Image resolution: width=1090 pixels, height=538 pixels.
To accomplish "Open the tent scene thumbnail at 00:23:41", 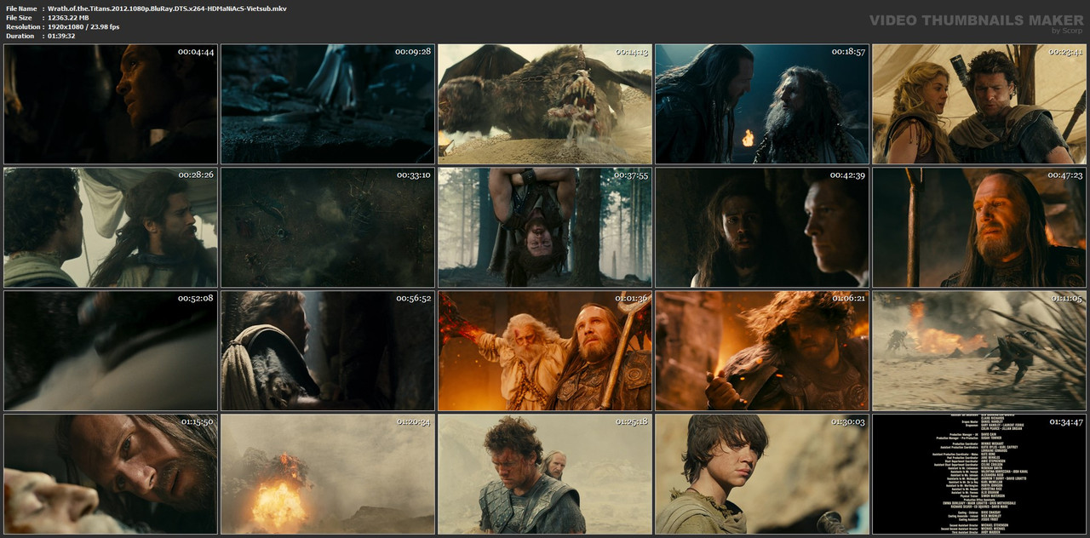I will (979, 104).
